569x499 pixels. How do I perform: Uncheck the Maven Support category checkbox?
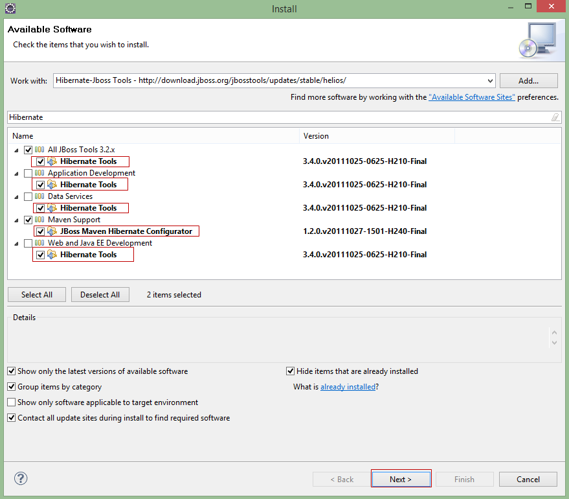[x=28, y=220]
